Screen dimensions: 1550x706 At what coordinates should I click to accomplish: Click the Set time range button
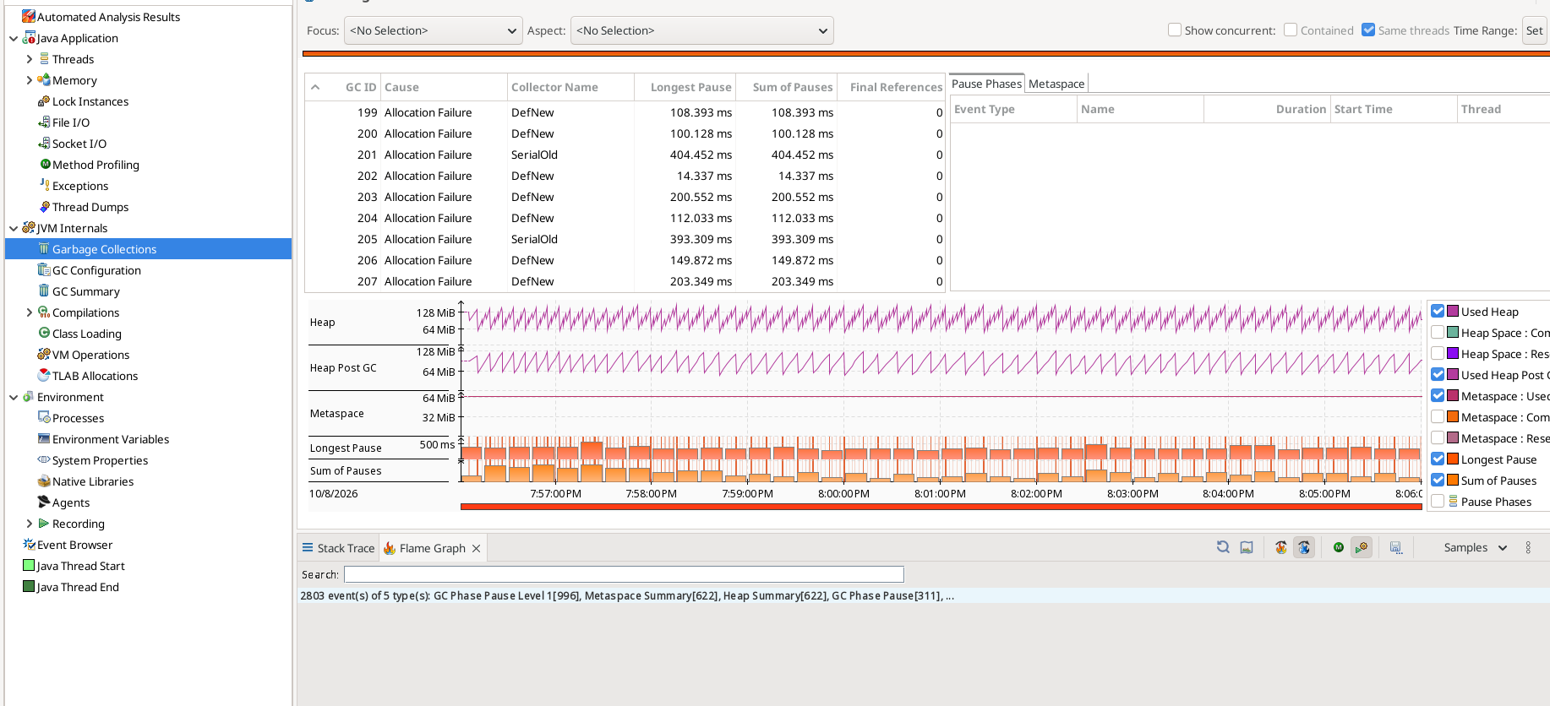[1535, 30]
